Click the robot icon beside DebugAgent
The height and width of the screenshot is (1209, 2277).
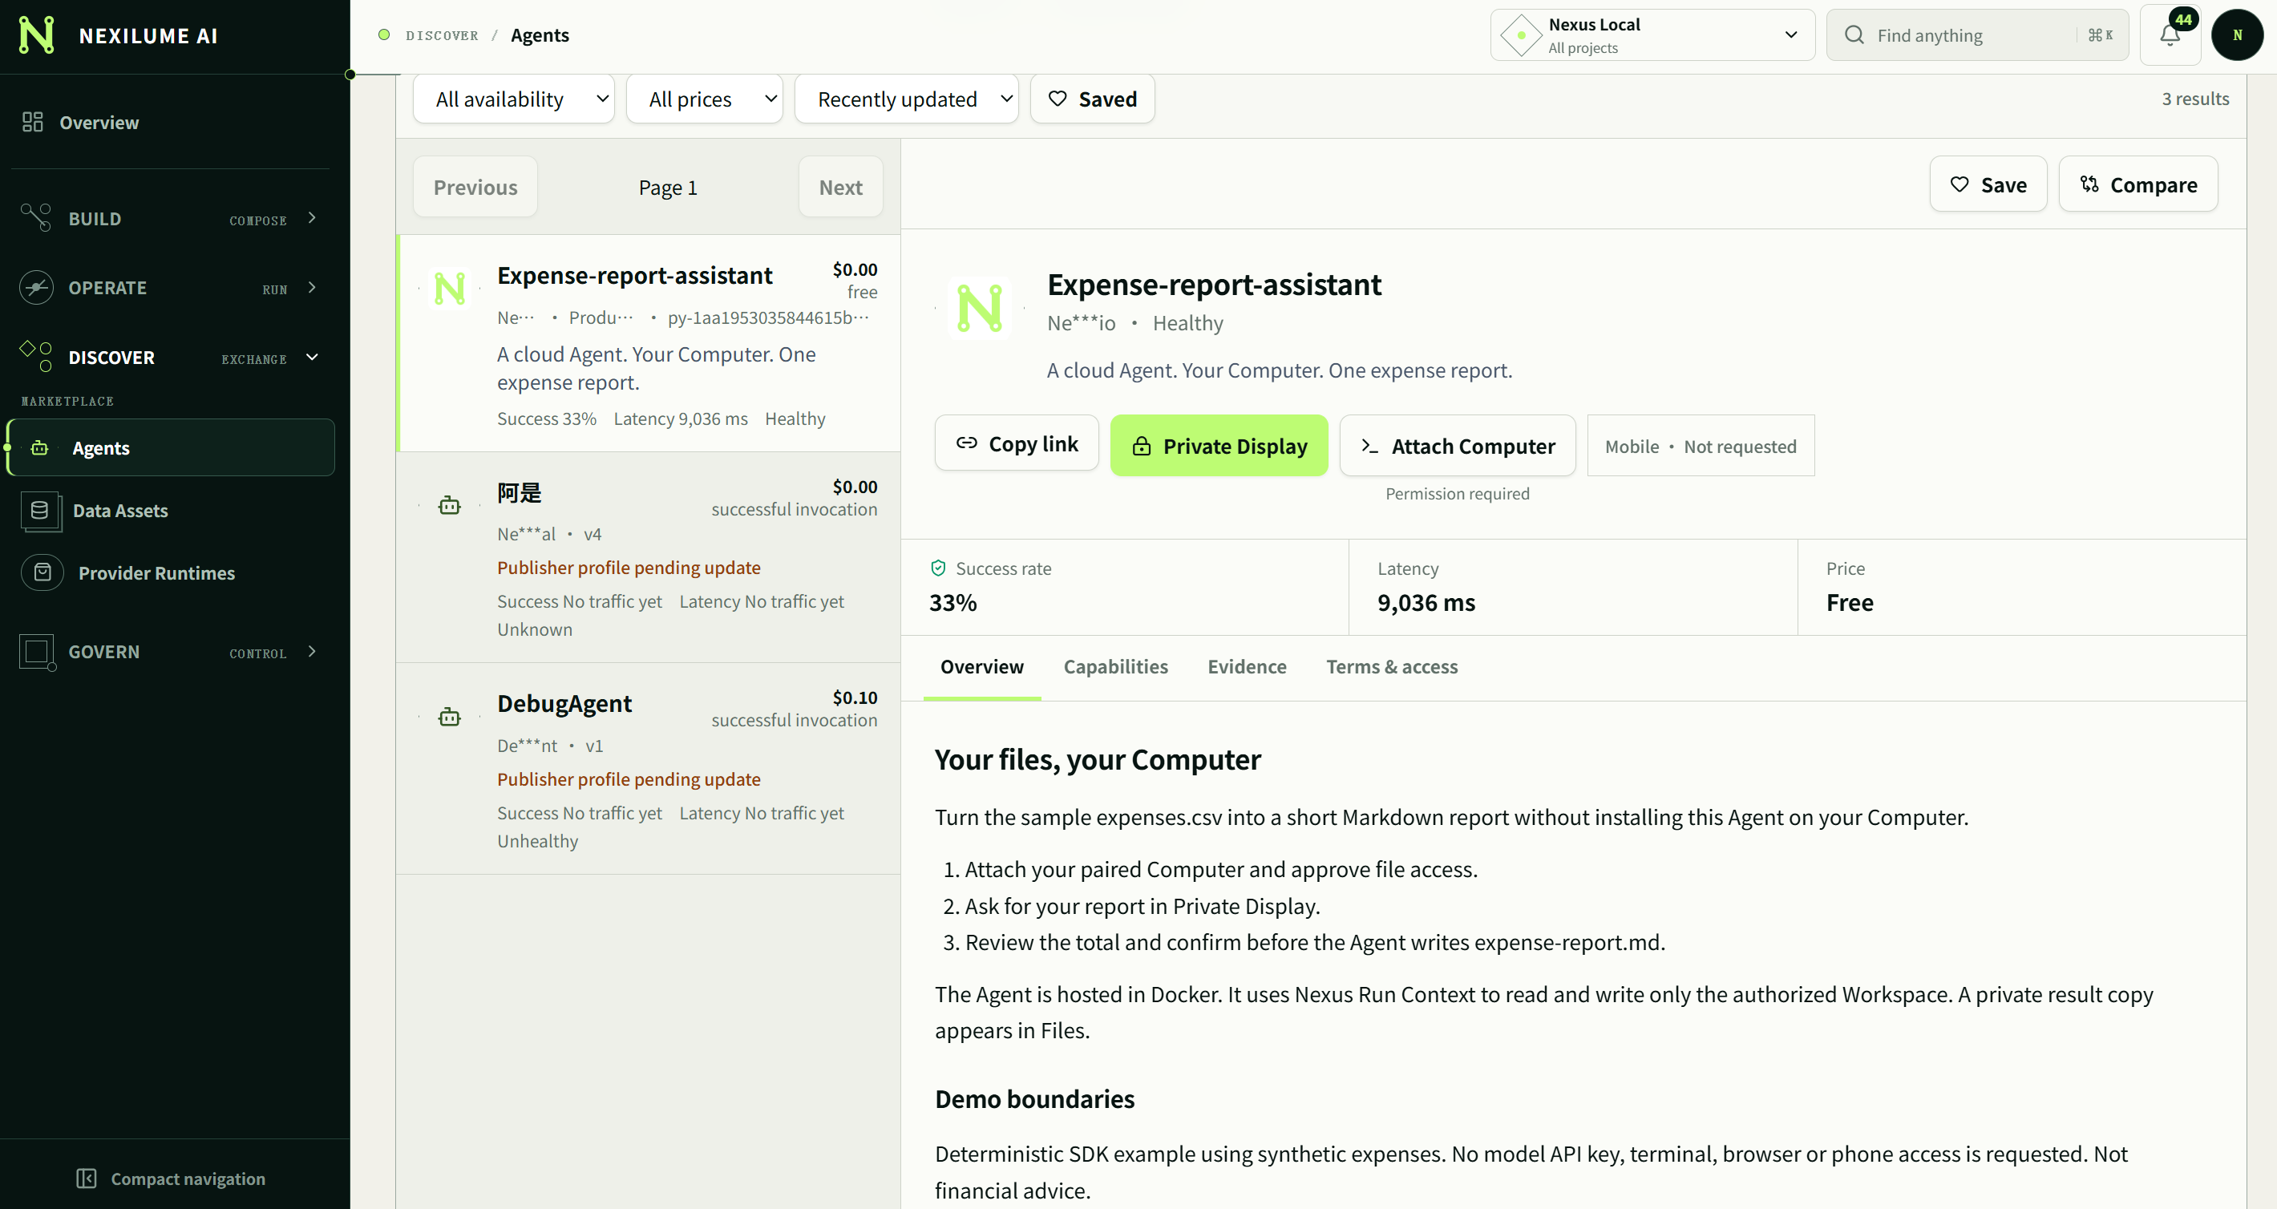point(450,717)
